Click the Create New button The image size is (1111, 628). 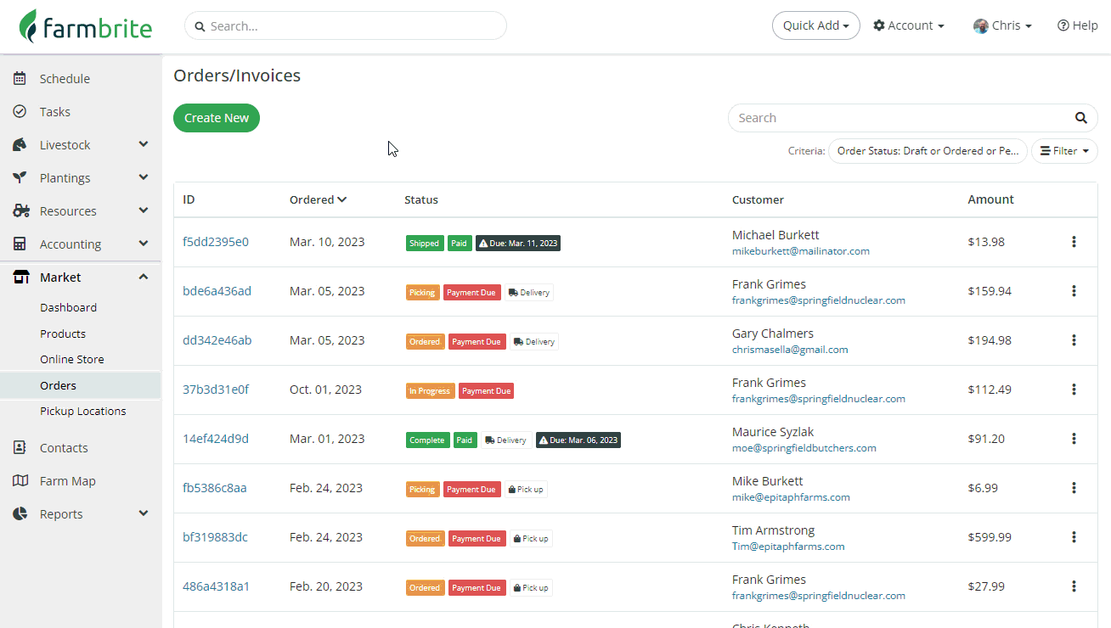pos(217,118)
